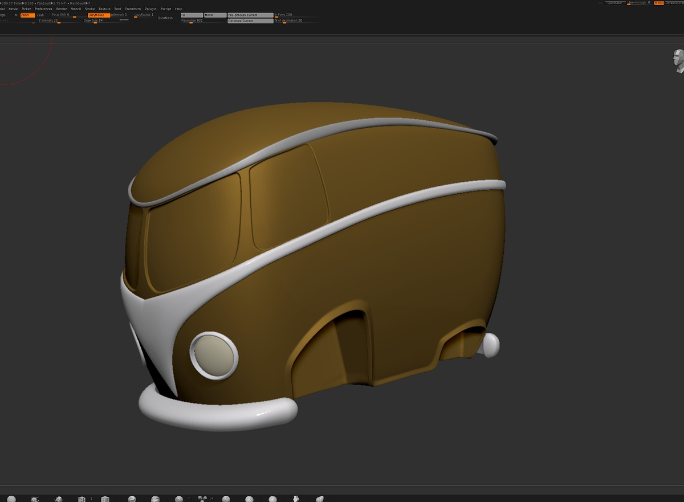Toggle the M material channel button

point(17,15)
